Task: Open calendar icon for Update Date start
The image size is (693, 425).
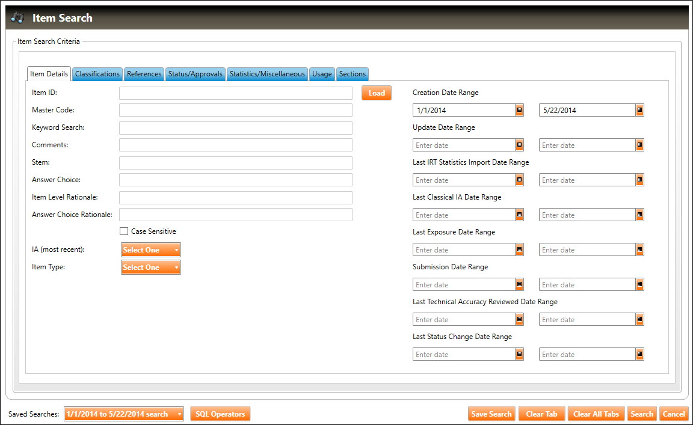Action: coord(519,145)
